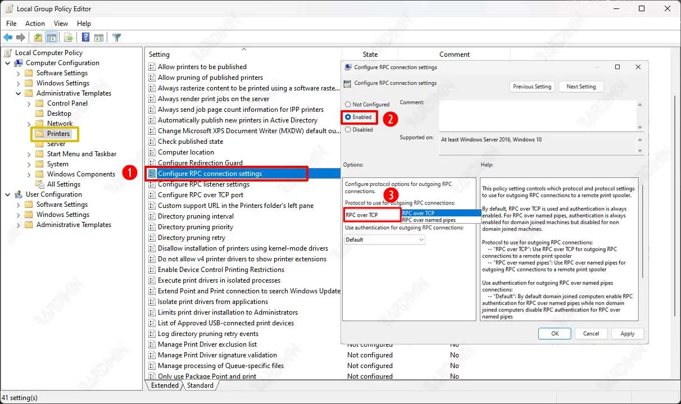The height and width of the screenshot is (404, 681).
Task: Toggle the Show/Hide Console Tree icon
Action: pos(51,38)
